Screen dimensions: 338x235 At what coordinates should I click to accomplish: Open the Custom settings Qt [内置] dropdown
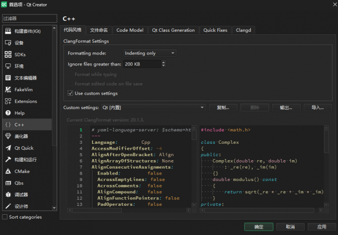(153, 107)
